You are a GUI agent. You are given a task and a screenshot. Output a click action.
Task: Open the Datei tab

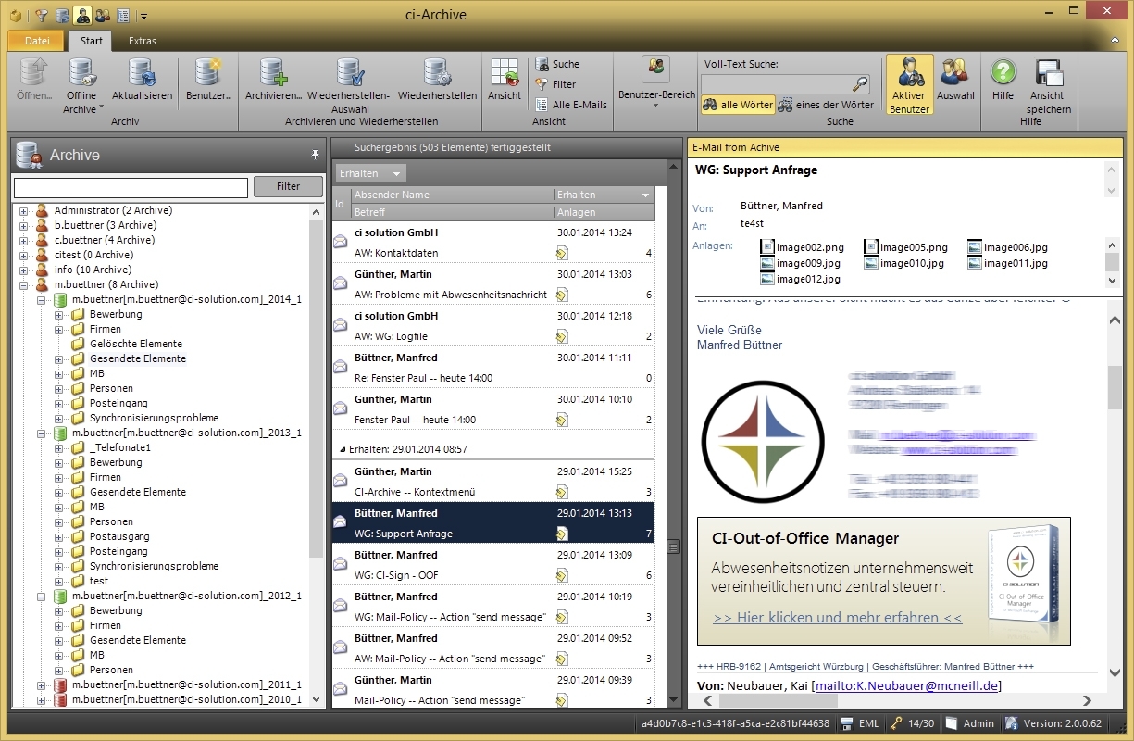(x=37, y=41)
